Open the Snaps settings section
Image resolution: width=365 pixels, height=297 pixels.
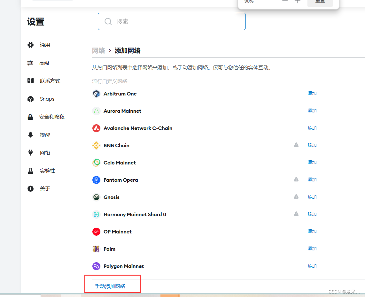coord(47,99)
